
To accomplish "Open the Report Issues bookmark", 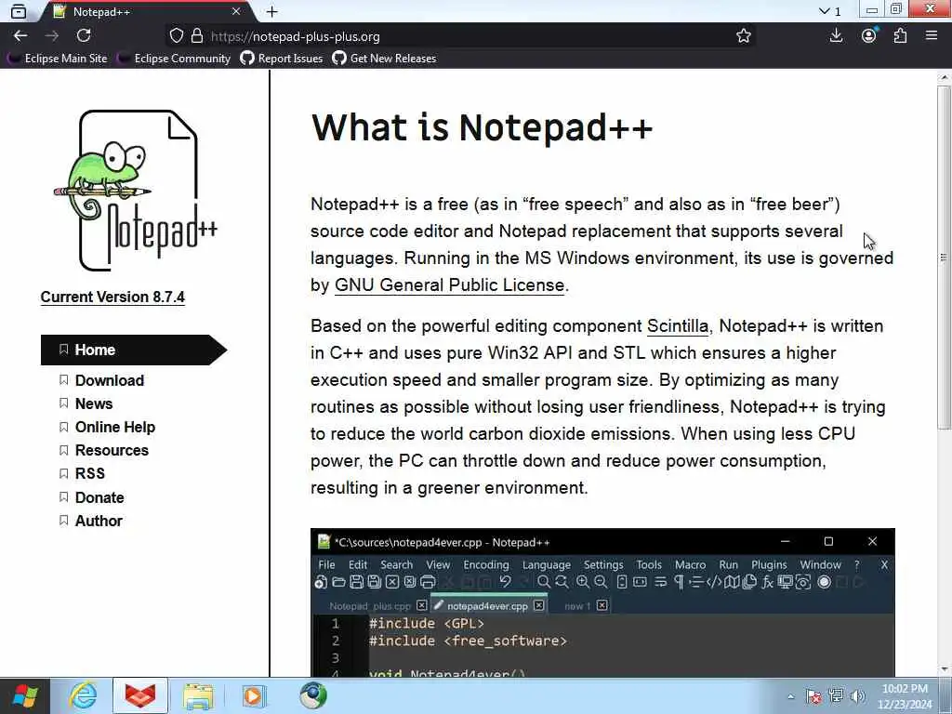I will (282, 59).
